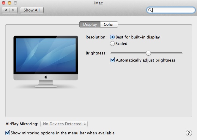This screenshot has width=197, height=140.
Task: Choose the Scaled resolution option
Action: (x=112, y=44)
